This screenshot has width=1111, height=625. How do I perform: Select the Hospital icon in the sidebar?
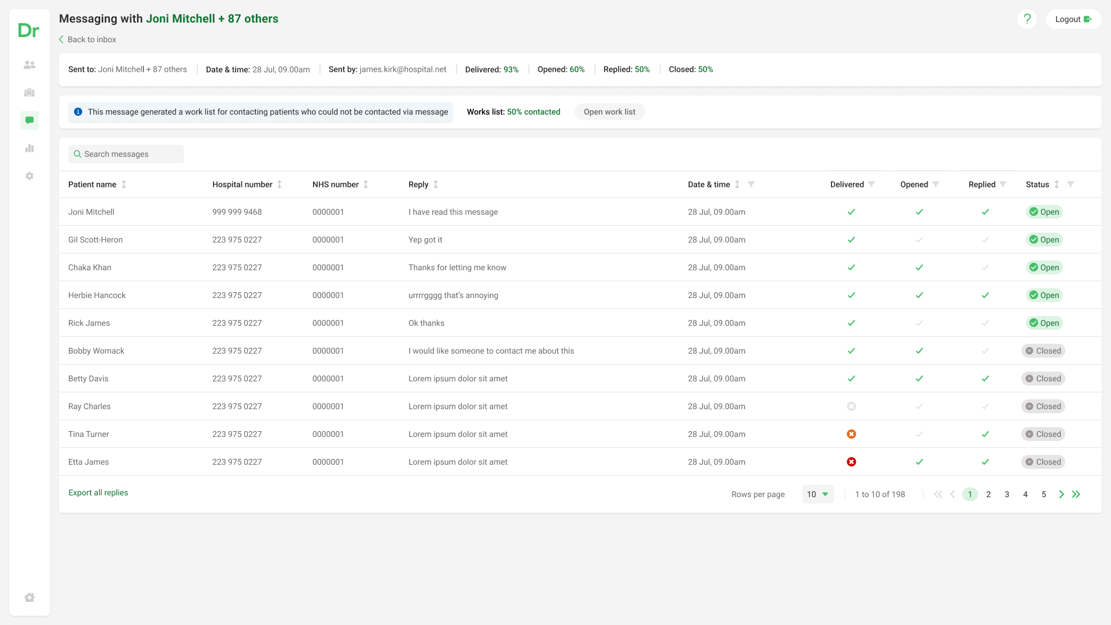[29, 93]
